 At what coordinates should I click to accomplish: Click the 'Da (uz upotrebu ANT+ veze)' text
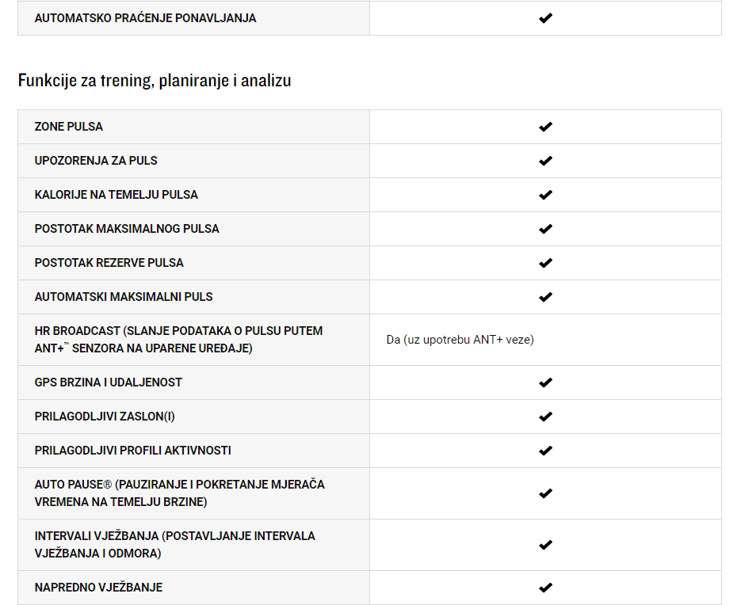pyautogui.click(x=460, y=340)
